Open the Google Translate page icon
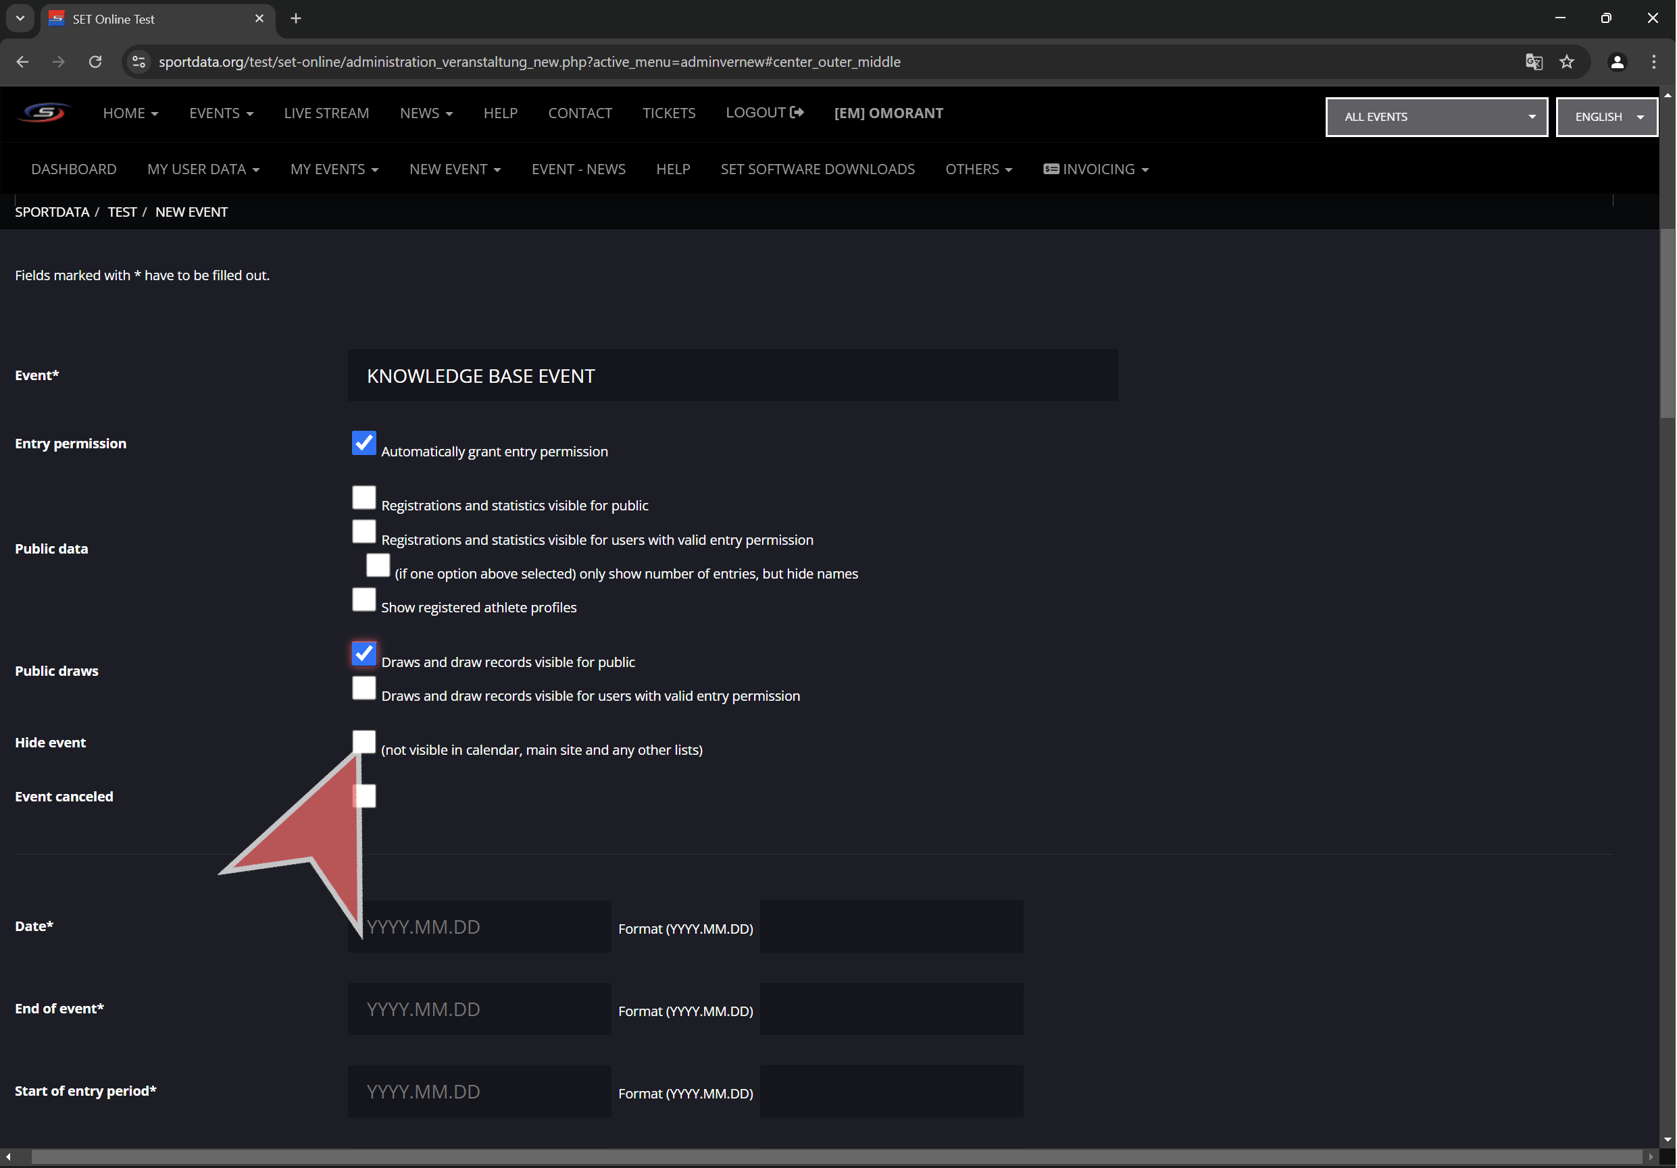The height and width of the screenshot is (1168, 1677). point(1534,62)
